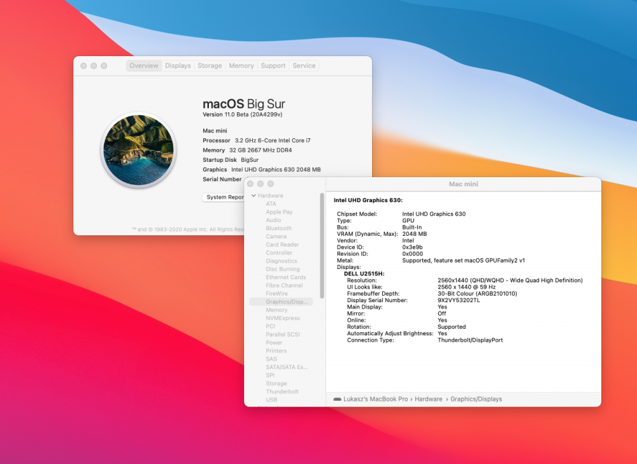Screen dimensions: 637x464
Task: Select Memory in the System Report sidebar
Action: 276,310
